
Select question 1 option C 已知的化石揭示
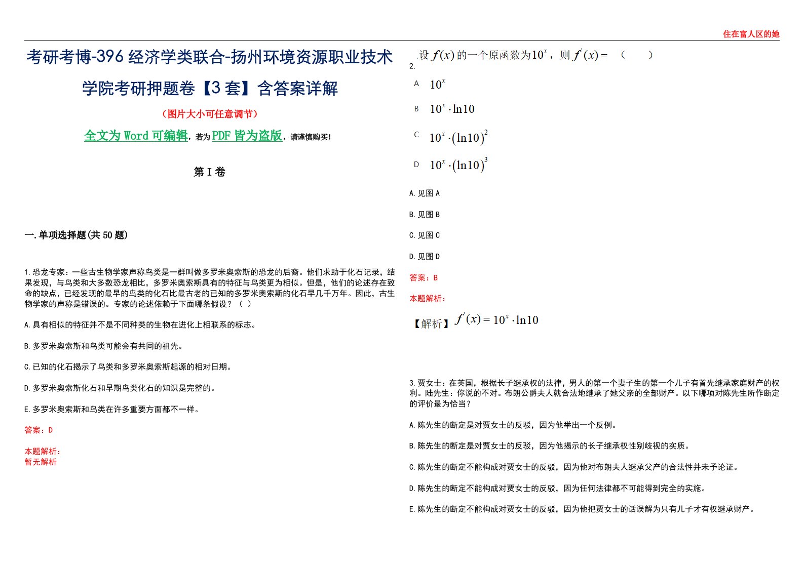click(x=128, y=367)
